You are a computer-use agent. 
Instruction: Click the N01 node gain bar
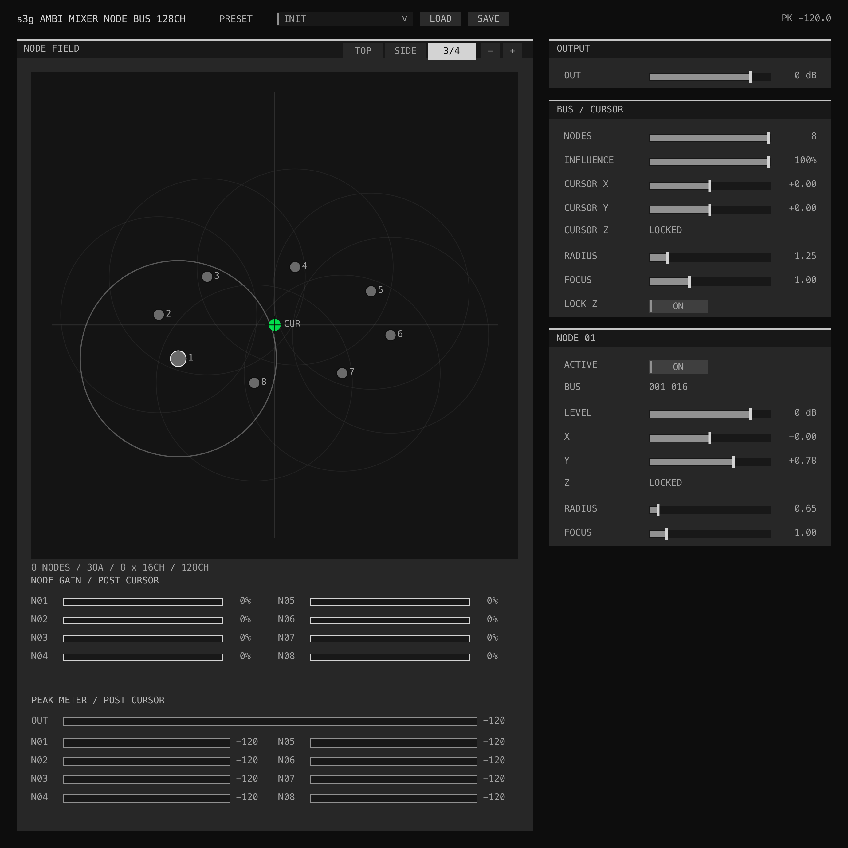pyautogui.click(x=143, y=602)
